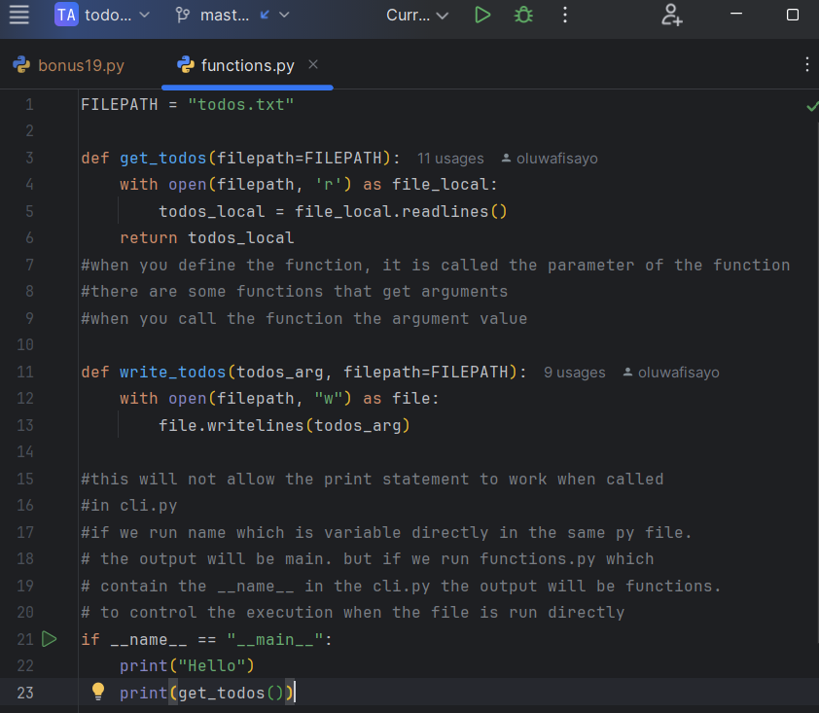
Task: Click the inspections checkmark widget
Action: (811, 104)
